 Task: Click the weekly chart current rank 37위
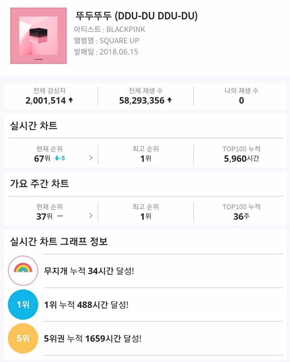point(44,216)
